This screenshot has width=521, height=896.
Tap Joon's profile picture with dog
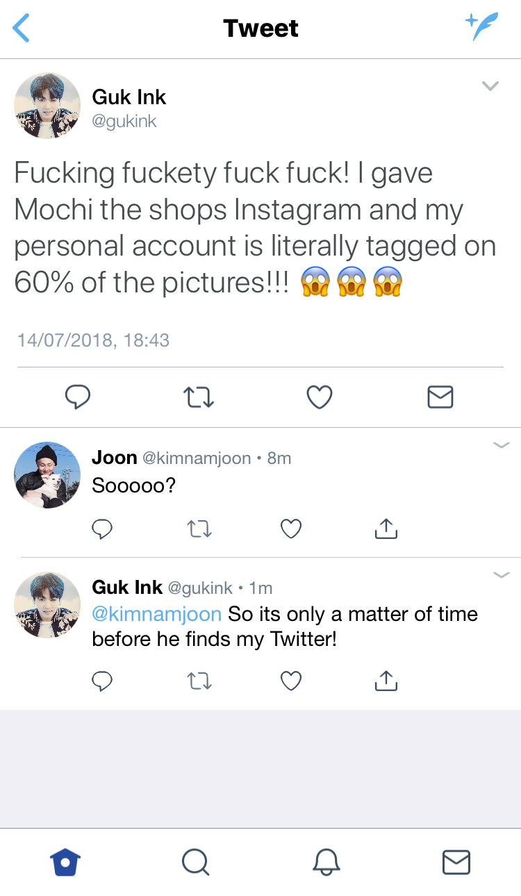point(47,475)
